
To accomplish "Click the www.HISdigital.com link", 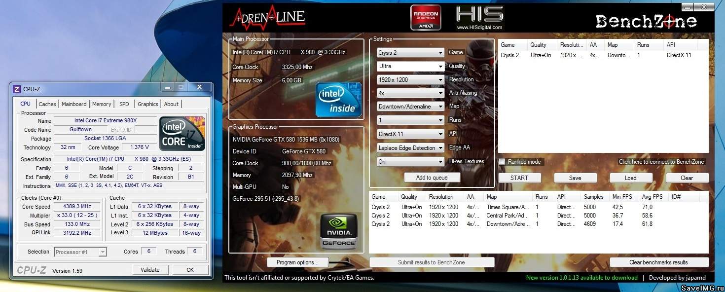I will pyautogui.click(x=479, y=27).
